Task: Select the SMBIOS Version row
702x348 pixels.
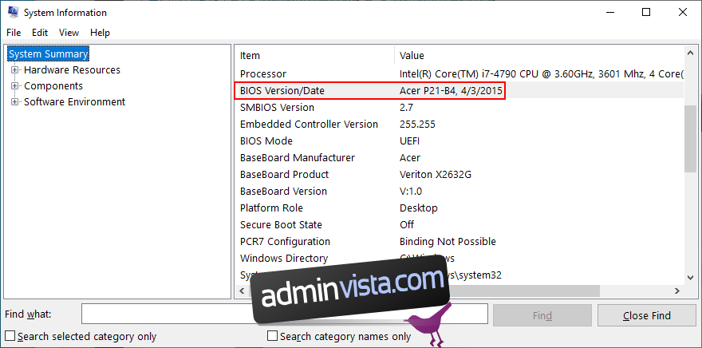Action: pos(459,108)
